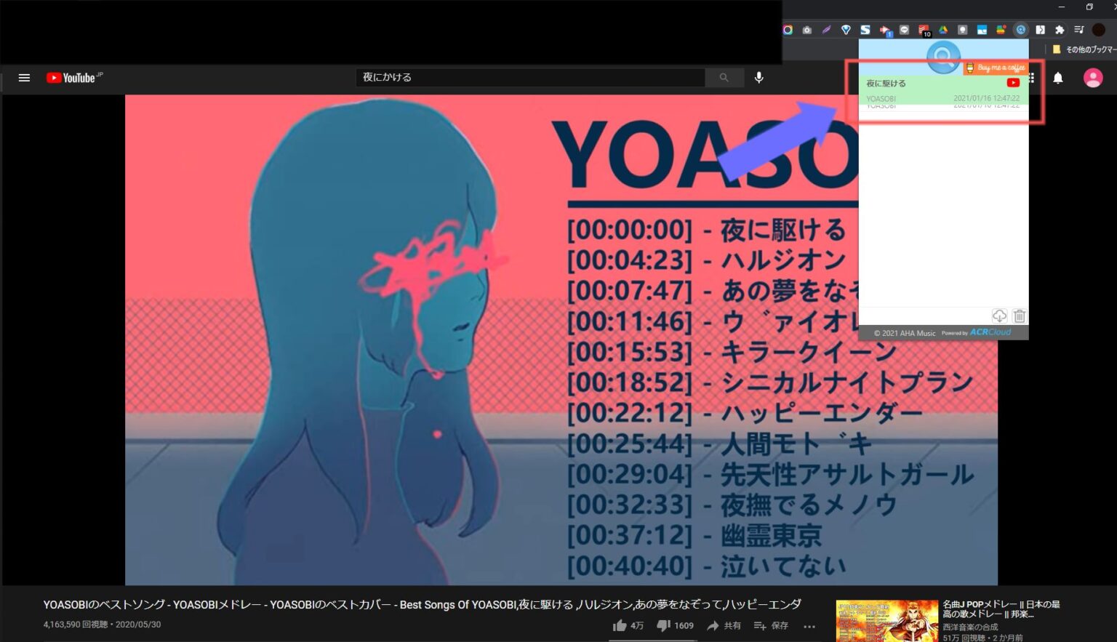
Task: Expand the その他のブックマーク bookmarks dropdown
Action: 1083,48
